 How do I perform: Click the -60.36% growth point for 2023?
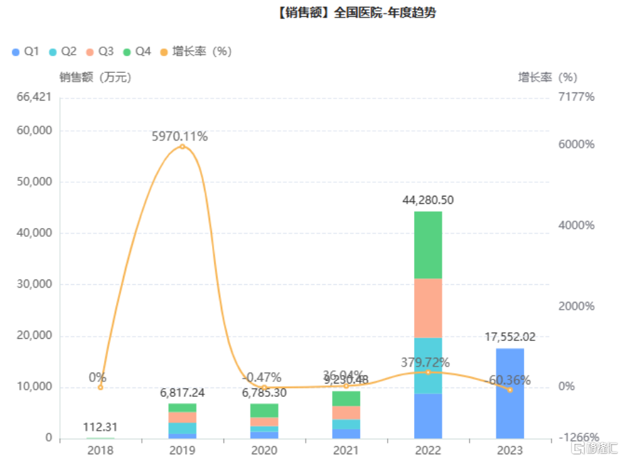tap(510, 390)
